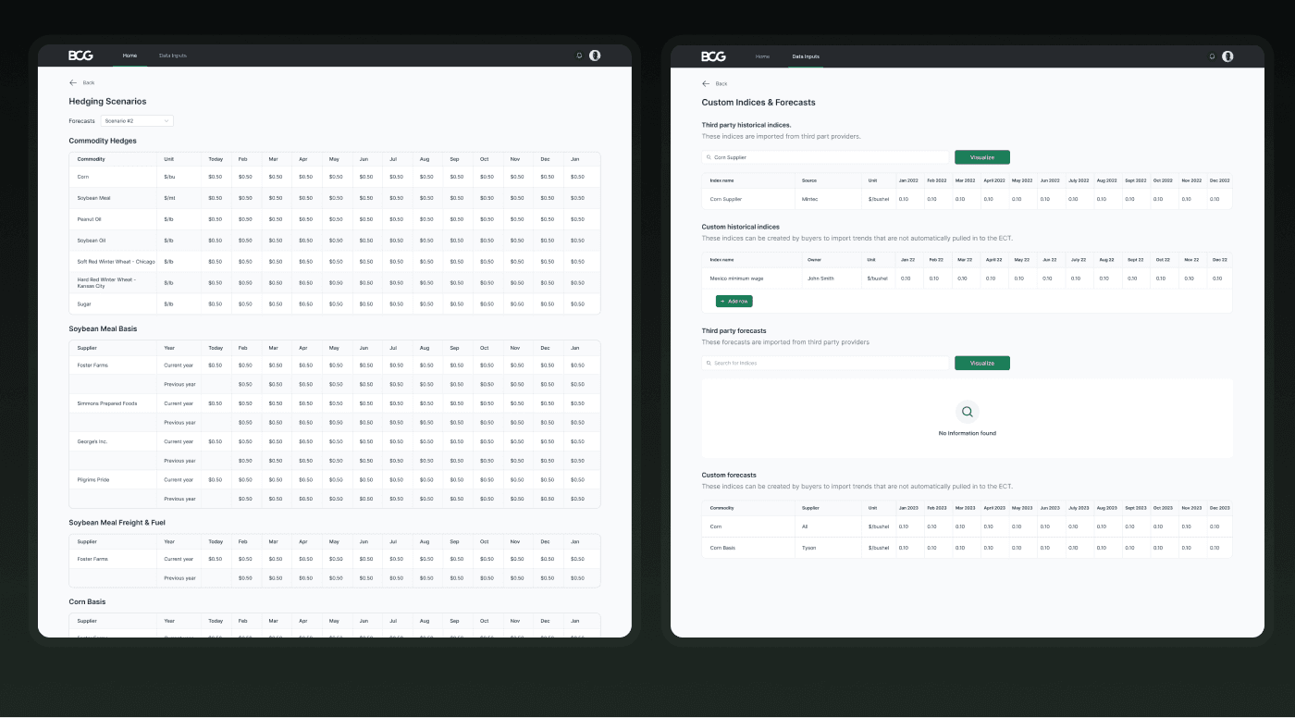Screen dimensions: 1295x718
Task: Click the 'No information found' message
Action: [967, 433]
